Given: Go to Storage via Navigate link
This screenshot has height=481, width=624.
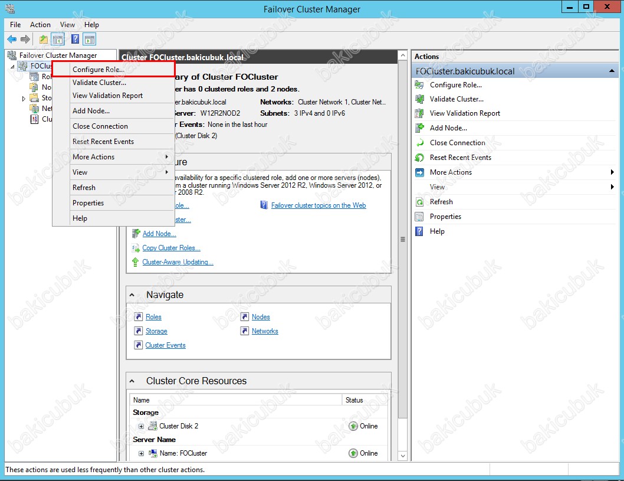Looking at the screenshot, I should pyautogui.click(x=156, y=331).
